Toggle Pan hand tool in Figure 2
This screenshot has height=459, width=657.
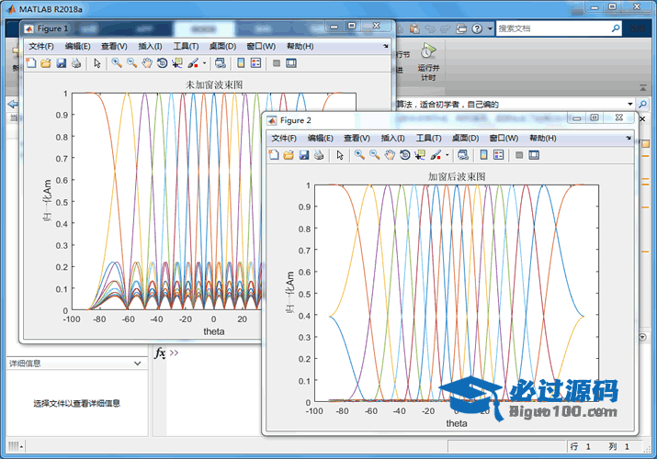pos(390,155)
